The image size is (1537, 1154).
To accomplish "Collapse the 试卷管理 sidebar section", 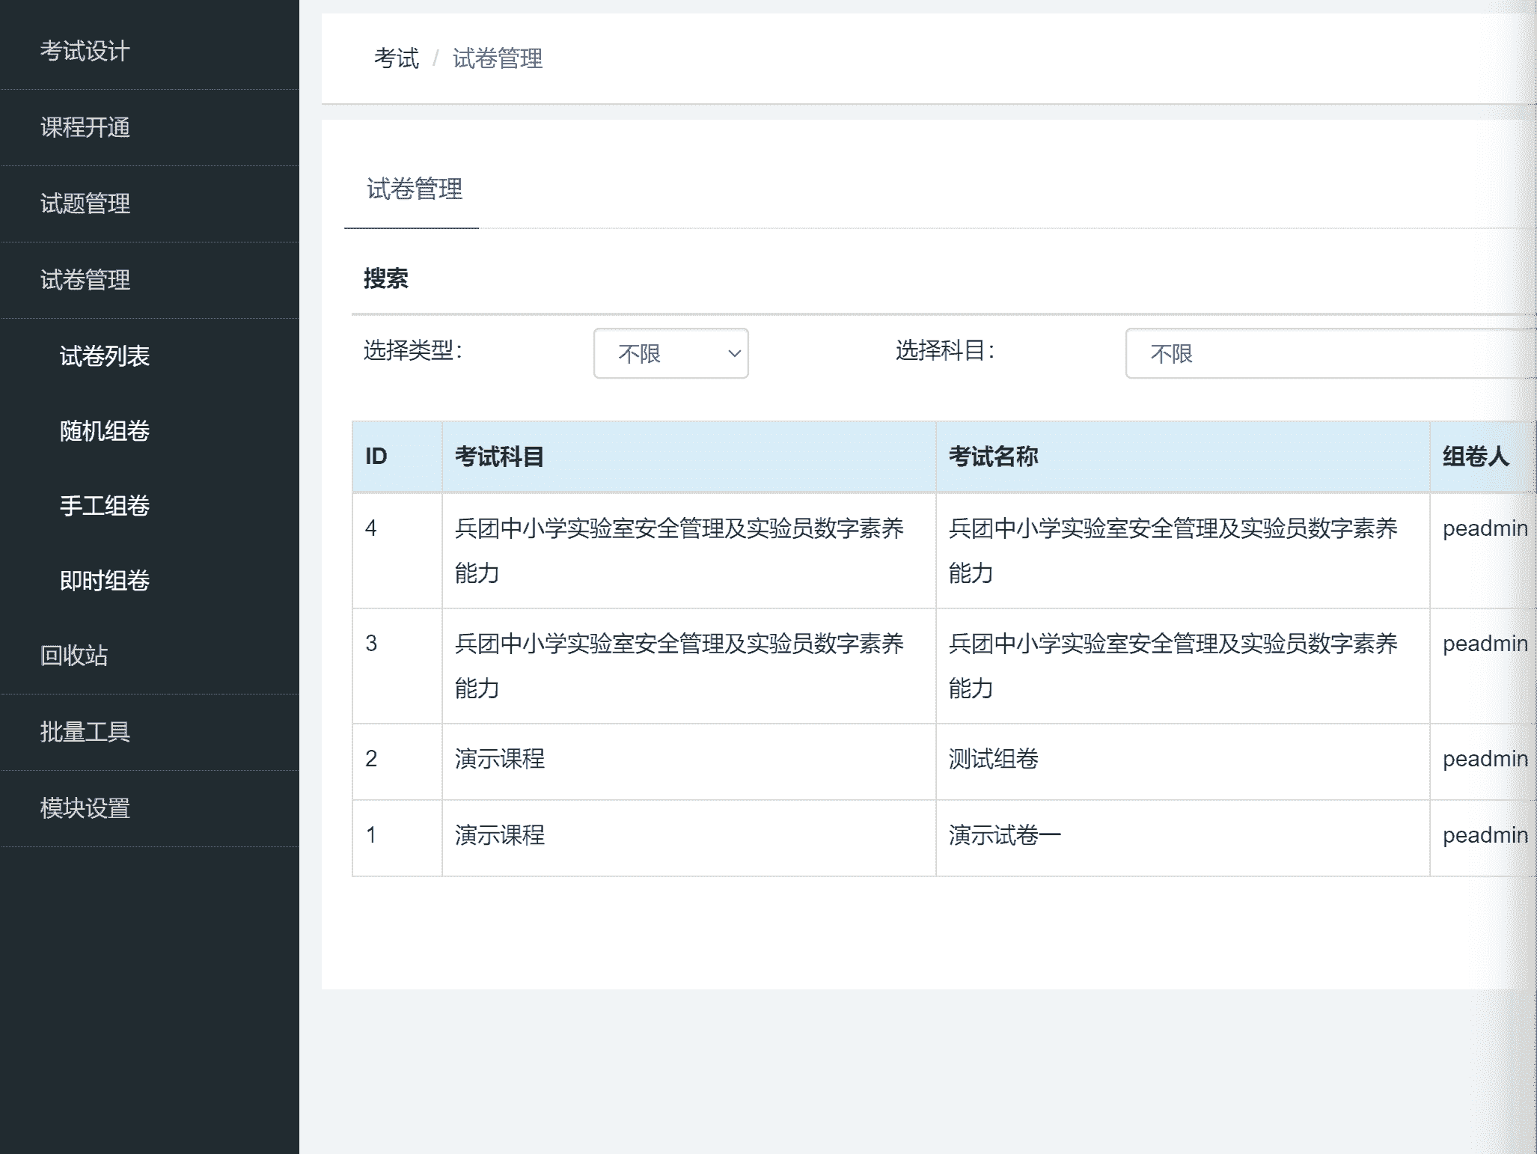I will (x=85, y=280).
